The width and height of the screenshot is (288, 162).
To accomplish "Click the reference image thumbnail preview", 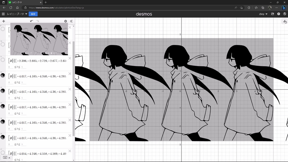I will click(x=39, y=39).
